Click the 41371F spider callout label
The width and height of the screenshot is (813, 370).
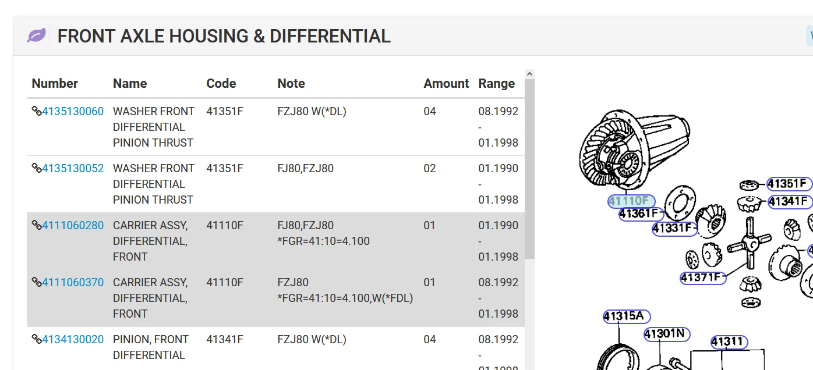point(703,277)
